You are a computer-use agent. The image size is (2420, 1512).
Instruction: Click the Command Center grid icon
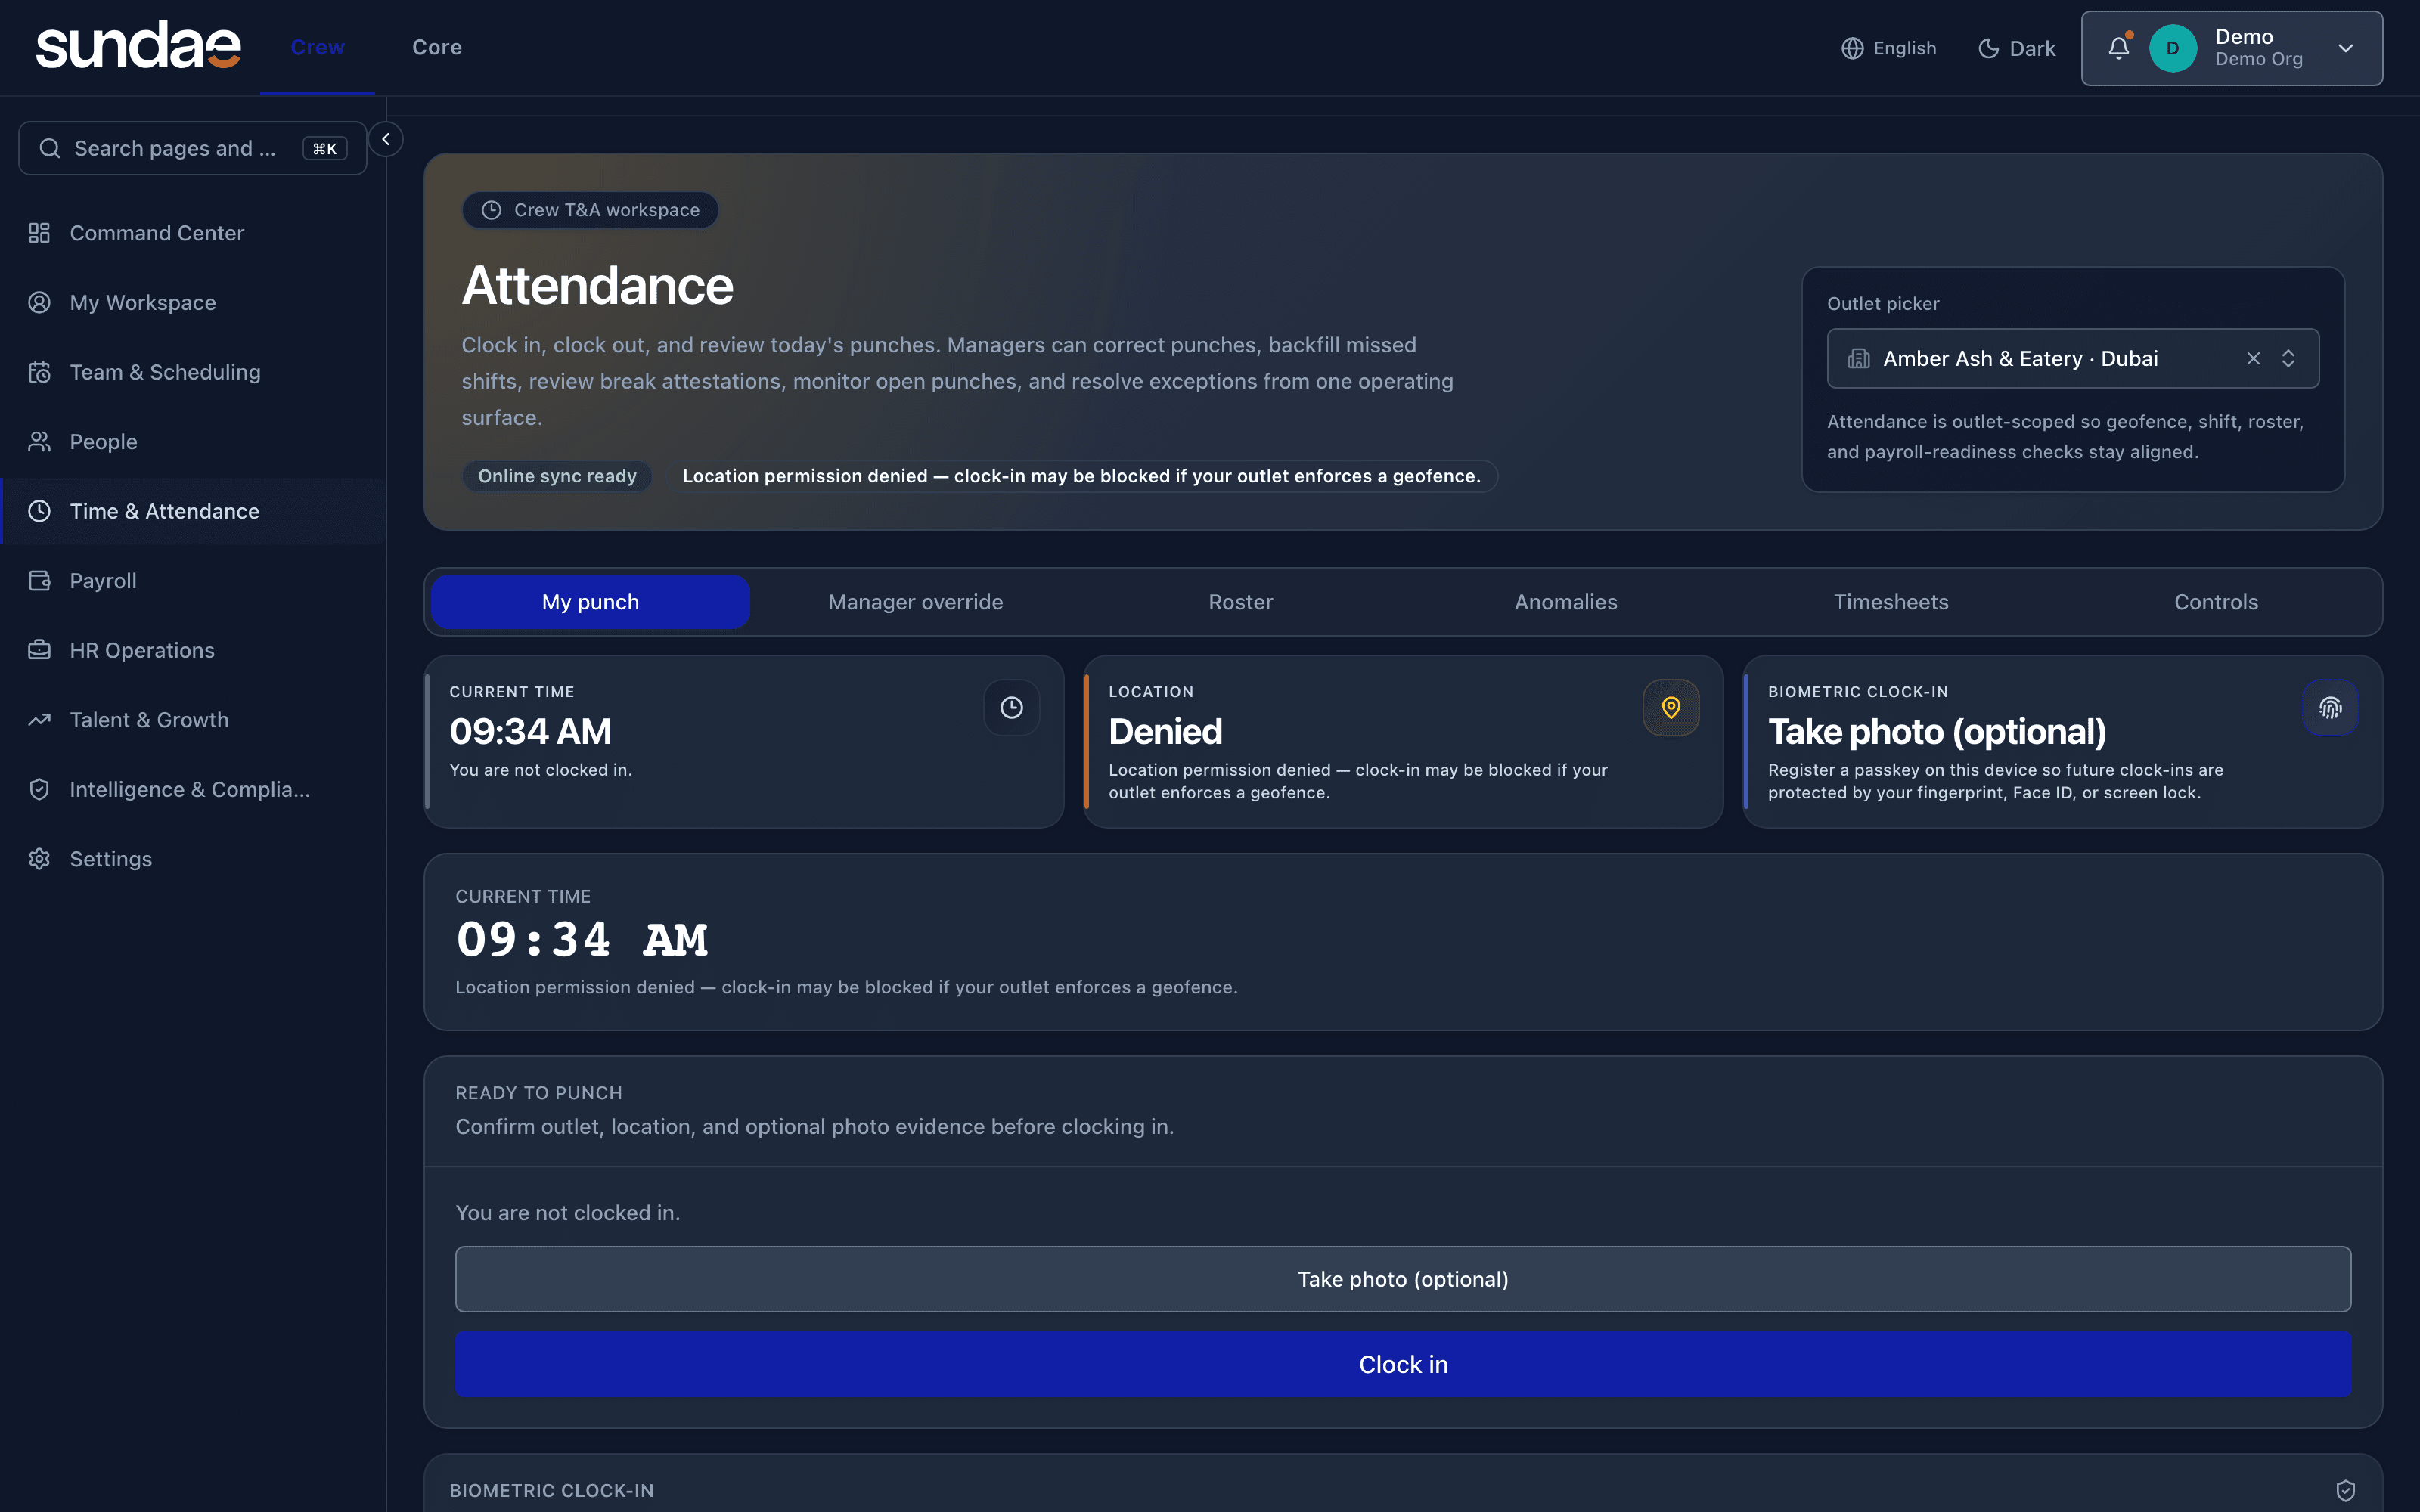(x=39, y=233)
